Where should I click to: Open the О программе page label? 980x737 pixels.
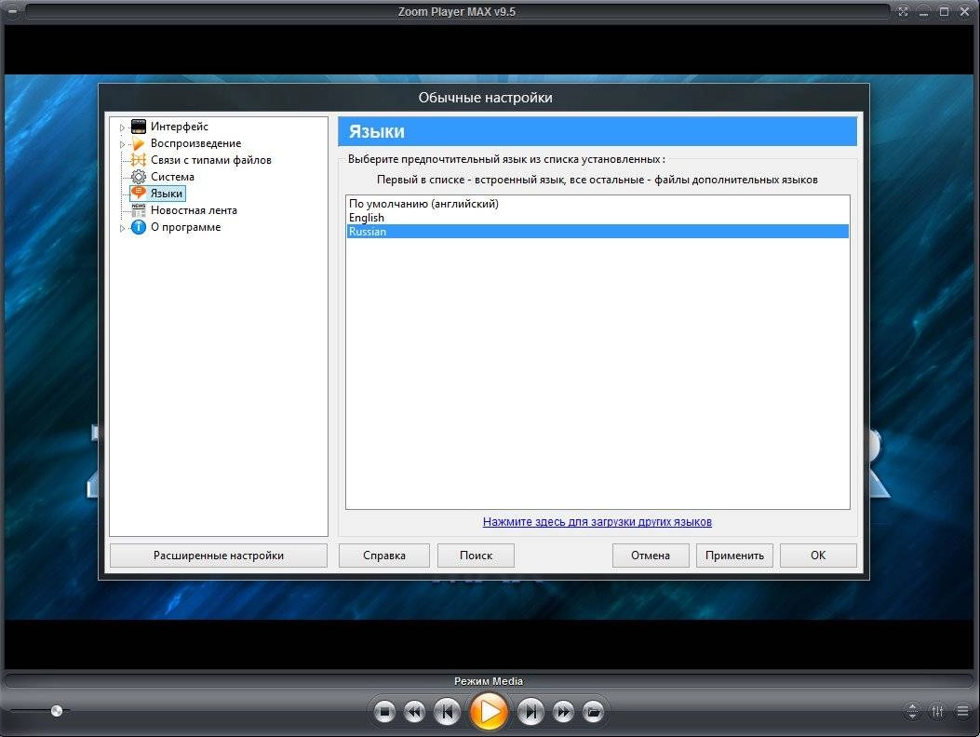click(x=185, y=227)
